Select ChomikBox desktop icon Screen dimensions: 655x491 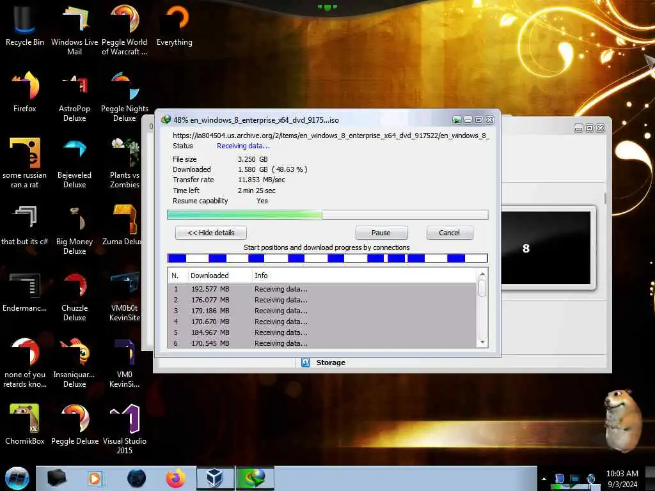click(25, 424)
